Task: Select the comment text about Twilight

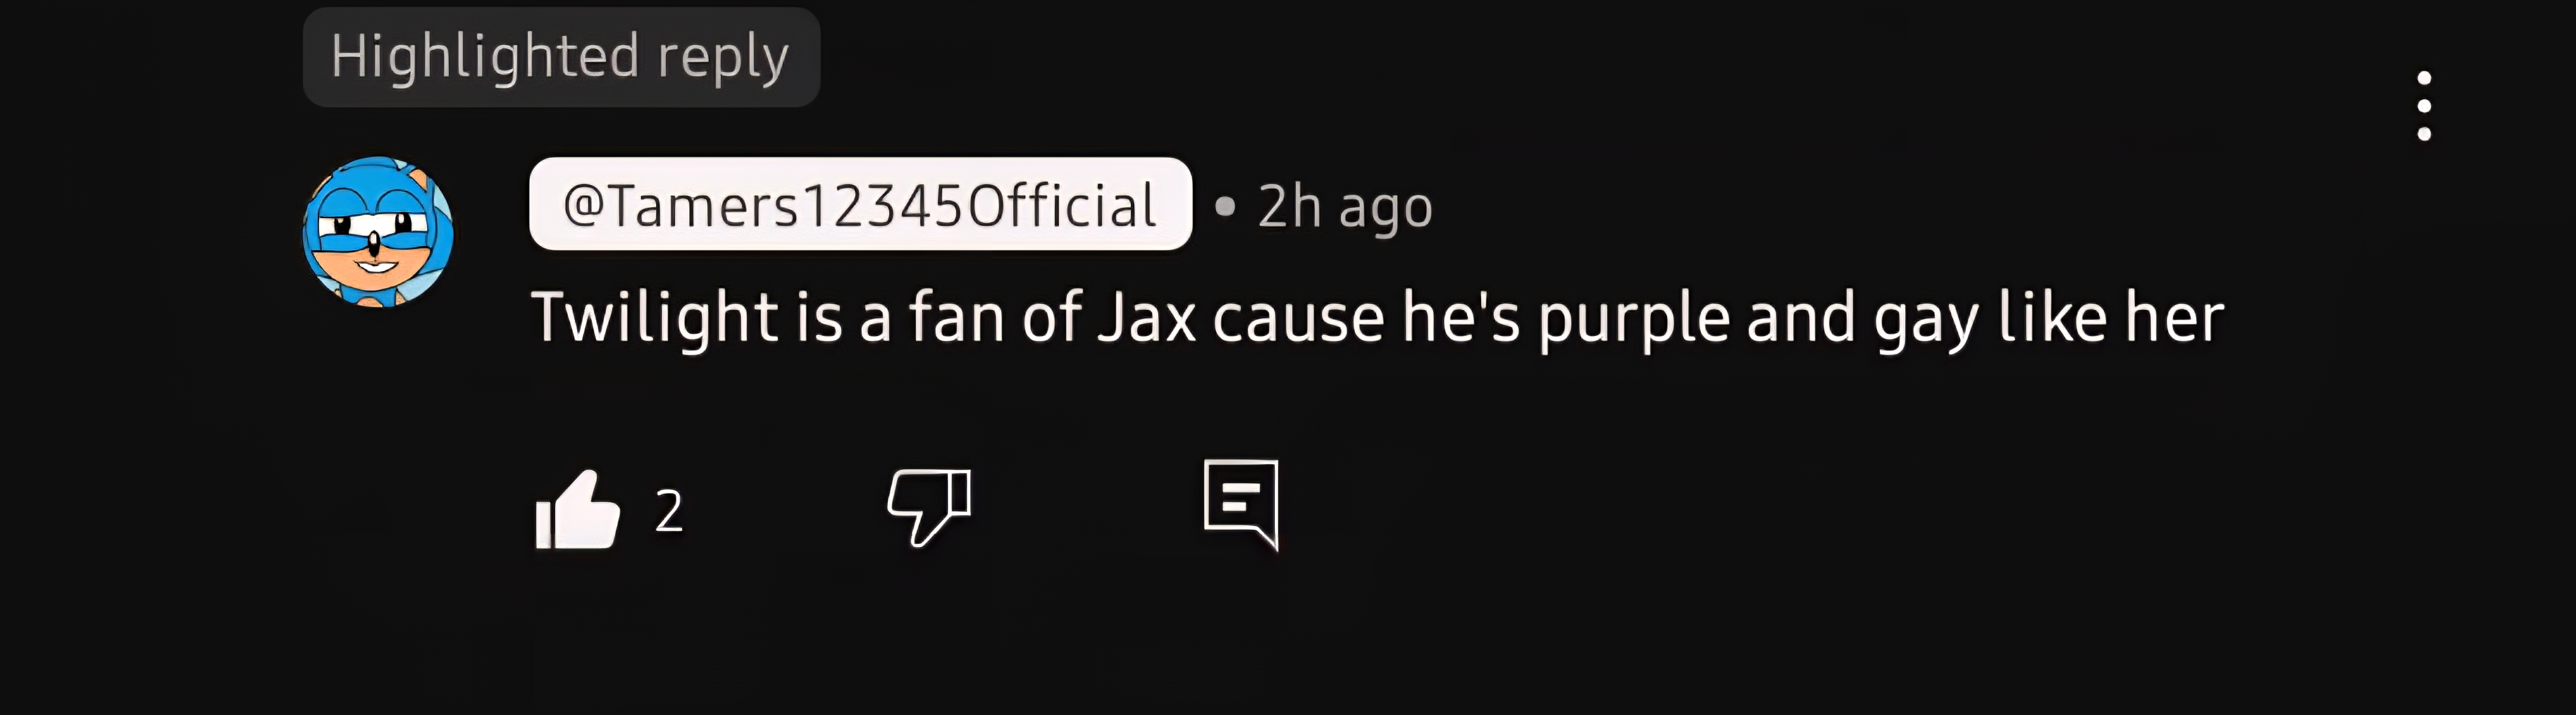Action: (x=1377, y=318)
